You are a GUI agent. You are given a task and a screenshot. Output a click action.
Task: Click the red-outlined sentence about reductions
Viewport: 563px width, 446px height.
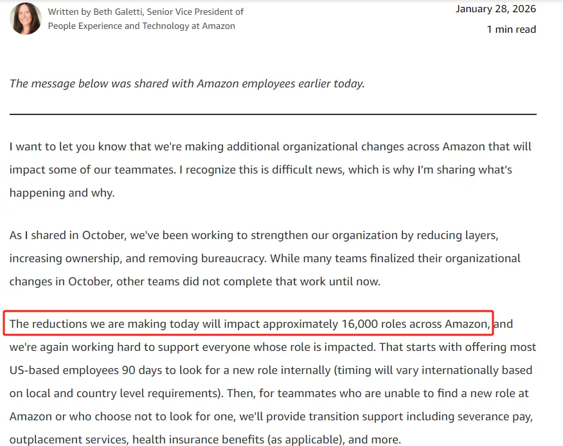249,324
